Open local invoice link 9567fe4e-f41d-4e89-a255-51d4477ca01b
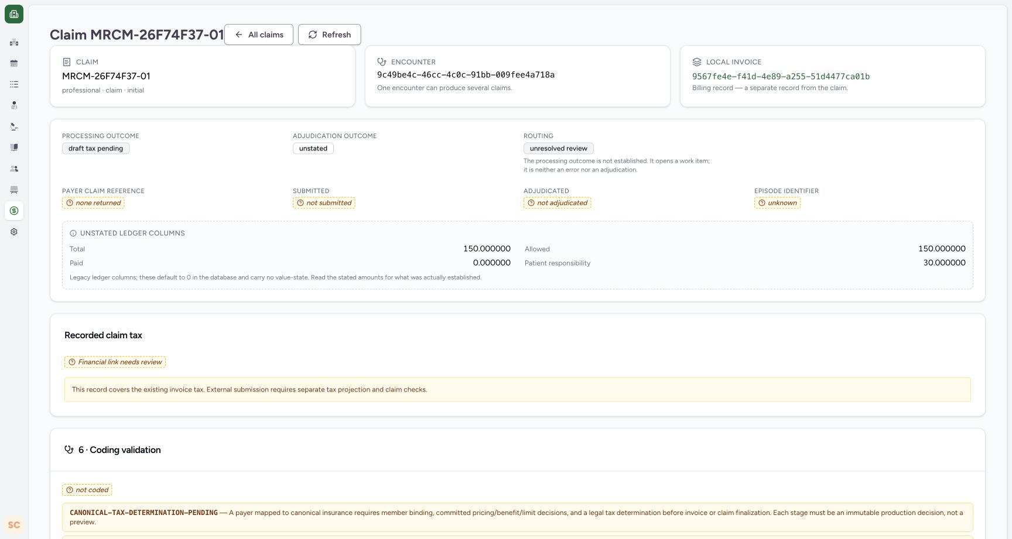Image resolution: width=1012 pixels, height=539 pixels. point(781,76)
